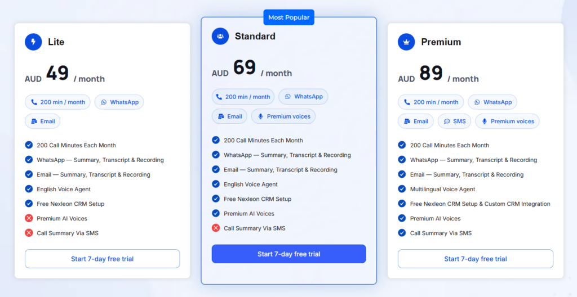This screenshot has height=297, width=577.
Task: Click the red cross beside Standard Call Summary Via SMS
Action: tap(216, 228)
